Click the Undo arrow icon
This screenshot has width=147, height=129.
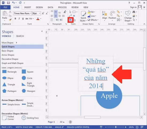click(14, 3)
